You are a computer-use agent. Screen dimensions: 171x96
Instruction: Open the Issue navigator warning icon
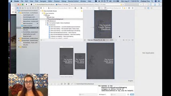(x=28, y=8)
